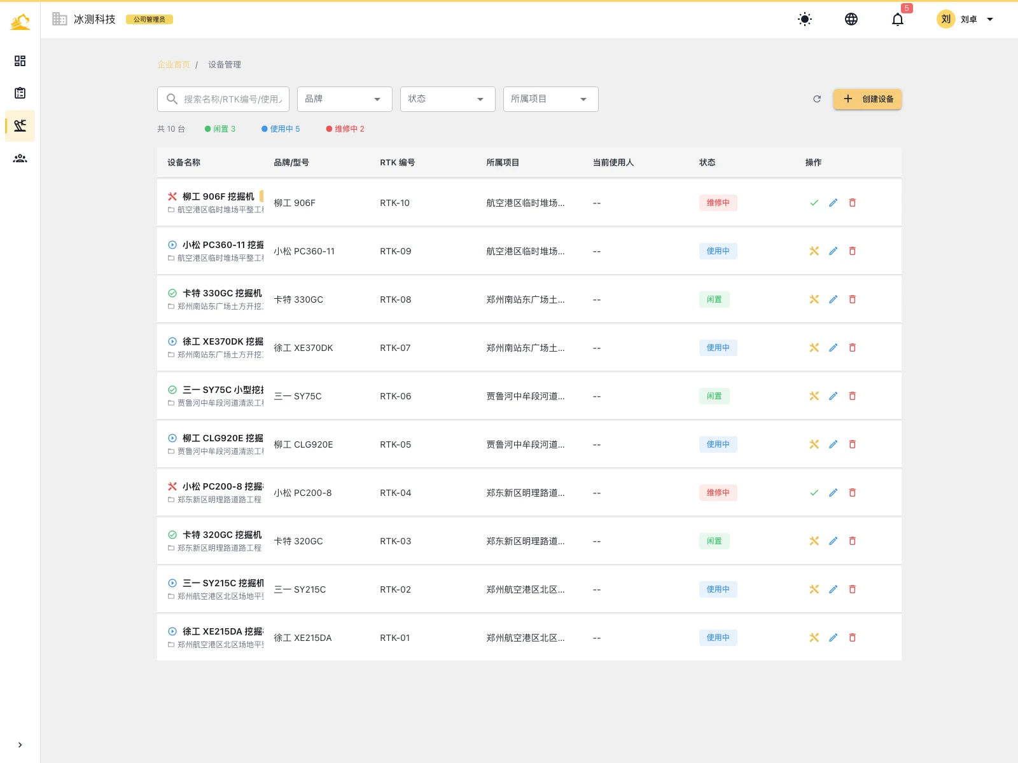Delete the RTK-03 卡特 320GC device
1018x763 pixels.
[x=853, y=541]
